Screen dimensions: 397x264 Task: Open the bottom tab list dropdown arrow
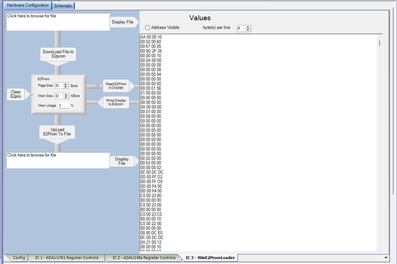click(x=386, y=258)
